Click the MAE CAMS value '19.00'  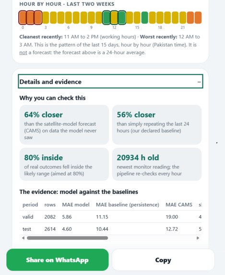[x=172, y=217]
